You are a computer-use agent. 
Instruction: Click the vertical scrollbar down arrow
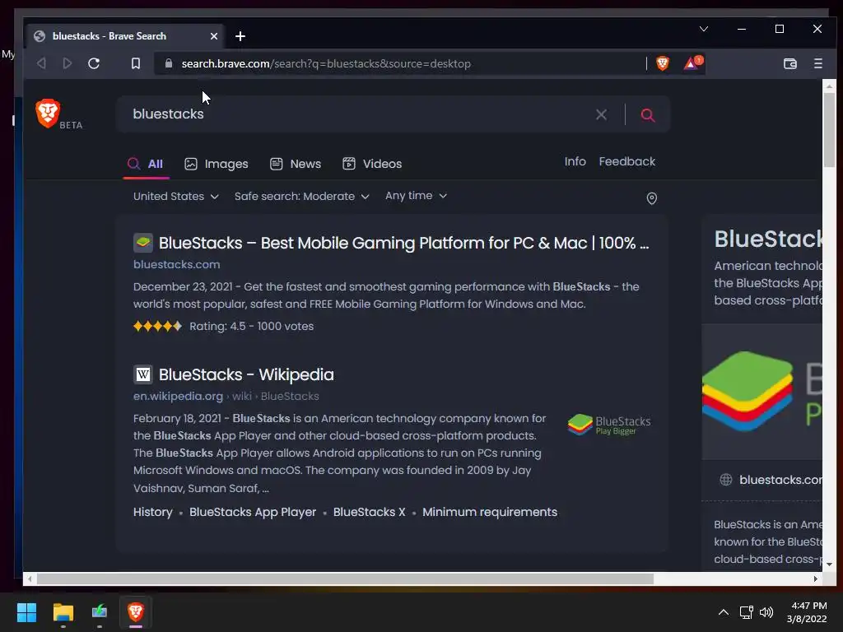coord(828,565)
